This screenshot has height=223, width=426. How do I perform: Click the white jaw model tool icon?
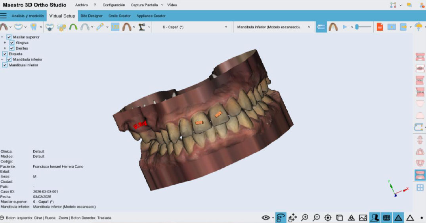tap(18, 27)
